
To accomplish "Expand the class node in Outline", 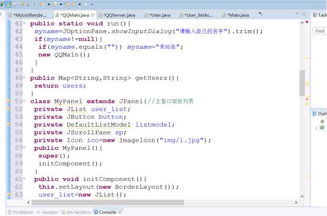I will click(x=316, y=128).
